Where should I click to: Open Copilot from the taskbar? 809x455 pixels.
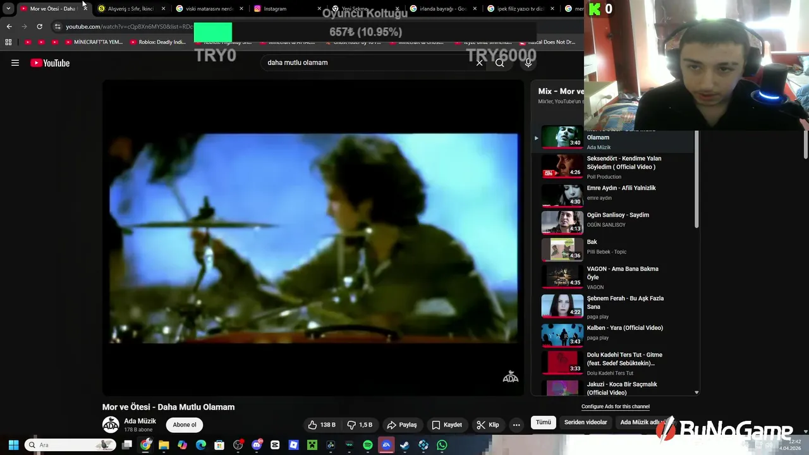pos(182,445)
